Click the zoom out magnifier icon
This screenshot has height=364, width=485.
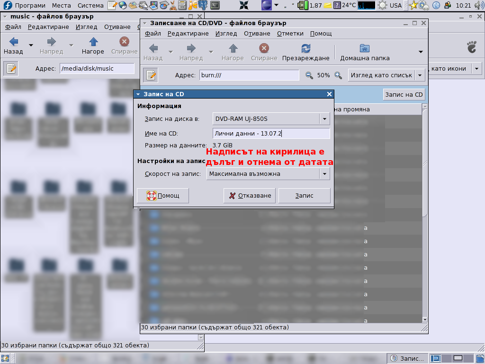coord(309,75)
